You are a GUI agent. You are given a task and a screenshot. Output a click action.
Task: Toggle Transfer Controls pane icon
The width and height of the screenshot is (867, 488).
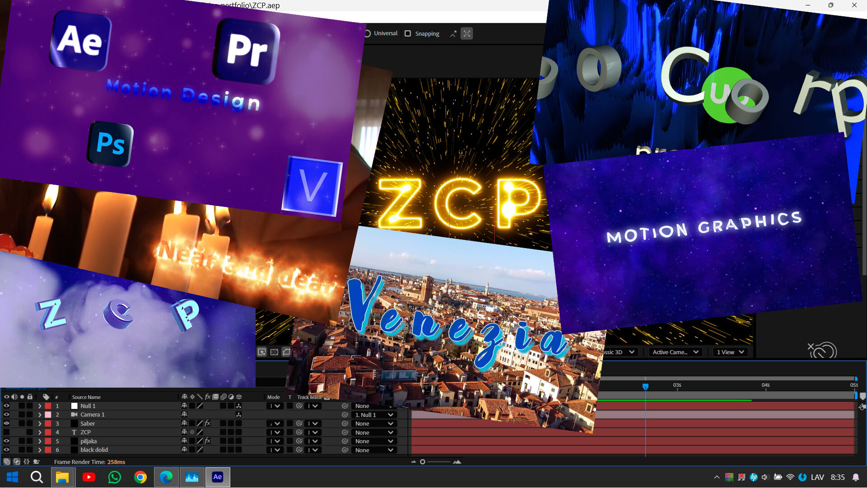coord(17,462)
